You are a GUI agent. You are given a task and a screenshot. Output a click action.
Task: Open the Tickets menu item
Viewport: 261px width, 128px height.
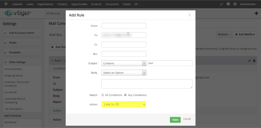pyautogui.click(x=126, y=4)
